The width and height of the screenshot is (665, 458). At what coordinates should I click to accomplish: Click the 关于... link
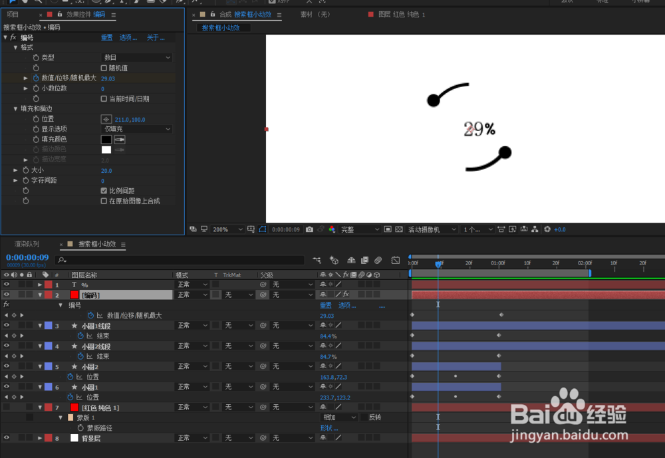click(156, 37)
